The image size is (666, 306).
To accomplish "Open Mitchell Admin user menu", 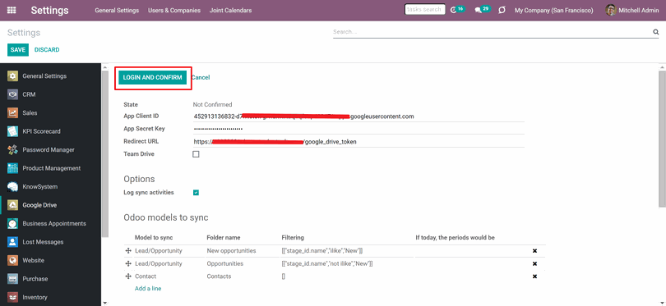I will coord(632,10).
